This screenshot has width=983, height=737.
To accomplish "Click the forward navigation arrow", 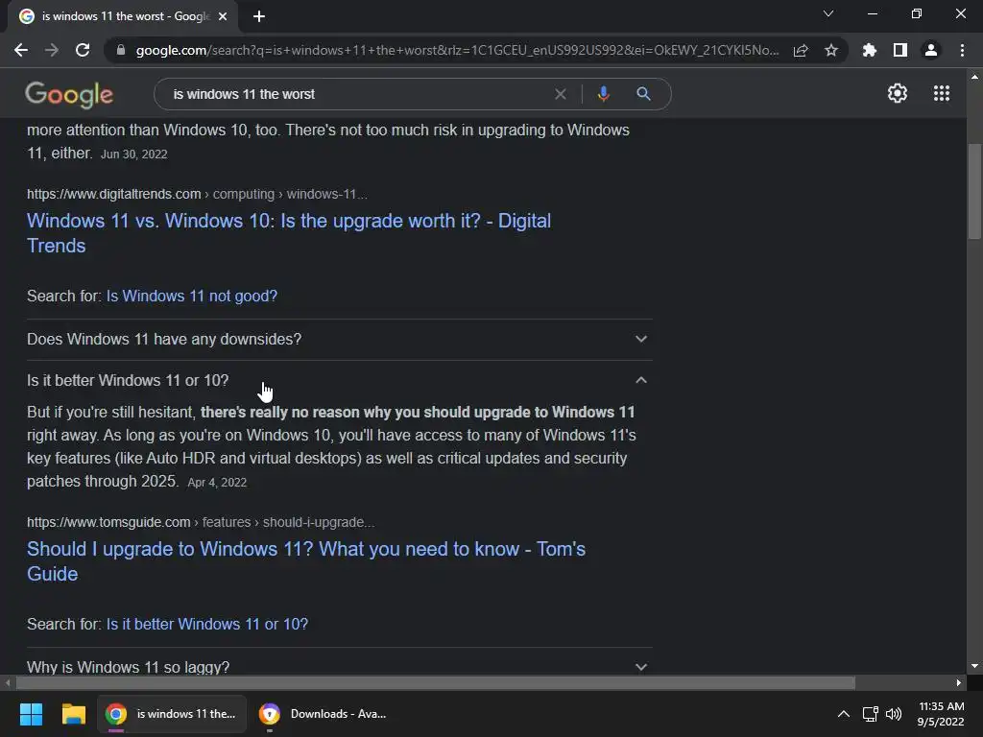I will click(52, 50).
